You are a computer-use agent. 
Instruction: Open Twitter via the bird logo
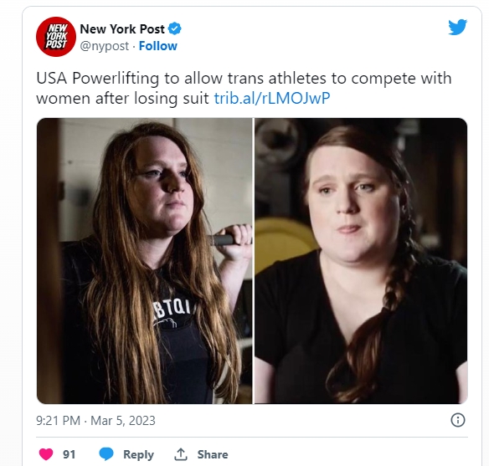click(x=457, y=27)
